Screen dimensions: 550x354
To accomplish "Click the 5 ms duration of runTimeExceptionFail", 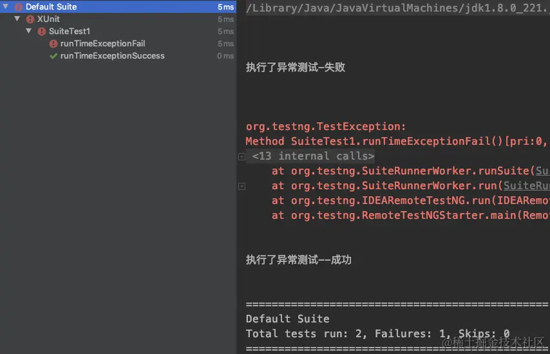I will pos(225,44).
